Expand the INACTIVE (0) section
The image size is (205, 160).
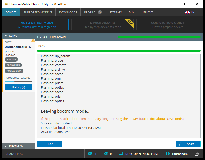[18, 146]
